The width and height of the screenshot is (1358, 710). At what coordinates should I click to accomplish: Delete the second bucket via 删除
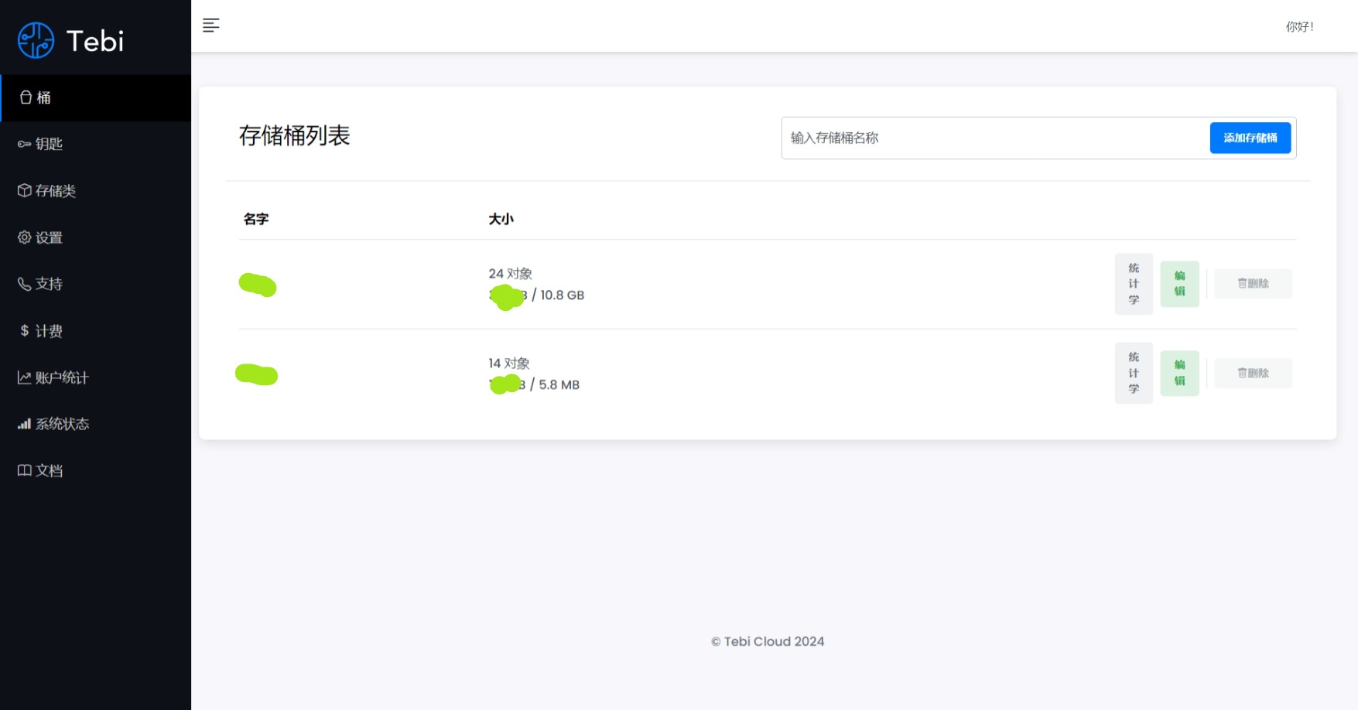1253,373
